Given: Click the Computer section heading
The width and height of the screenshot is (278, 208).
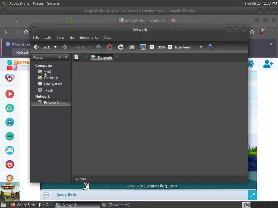Looking at the screenshot, I should click(44, 66).
